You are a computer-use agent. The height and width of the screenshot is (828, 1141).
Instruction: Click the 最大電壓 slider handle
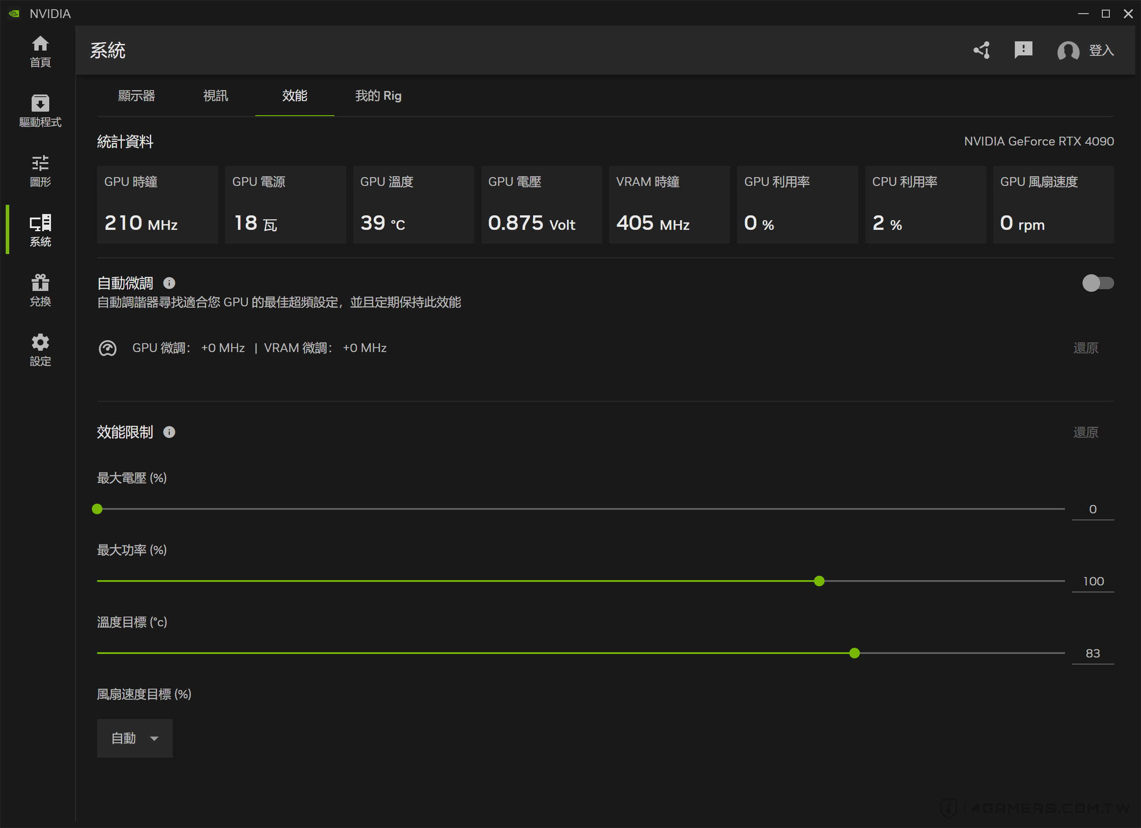97,509
